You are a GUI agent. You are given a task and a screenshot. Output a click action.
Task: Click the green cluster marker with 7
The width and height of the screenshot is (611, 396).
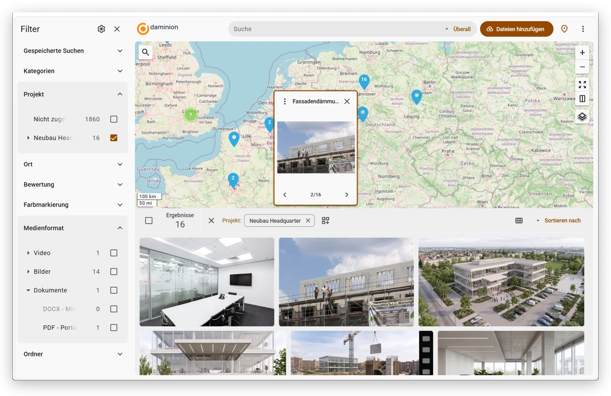point(190,115)
